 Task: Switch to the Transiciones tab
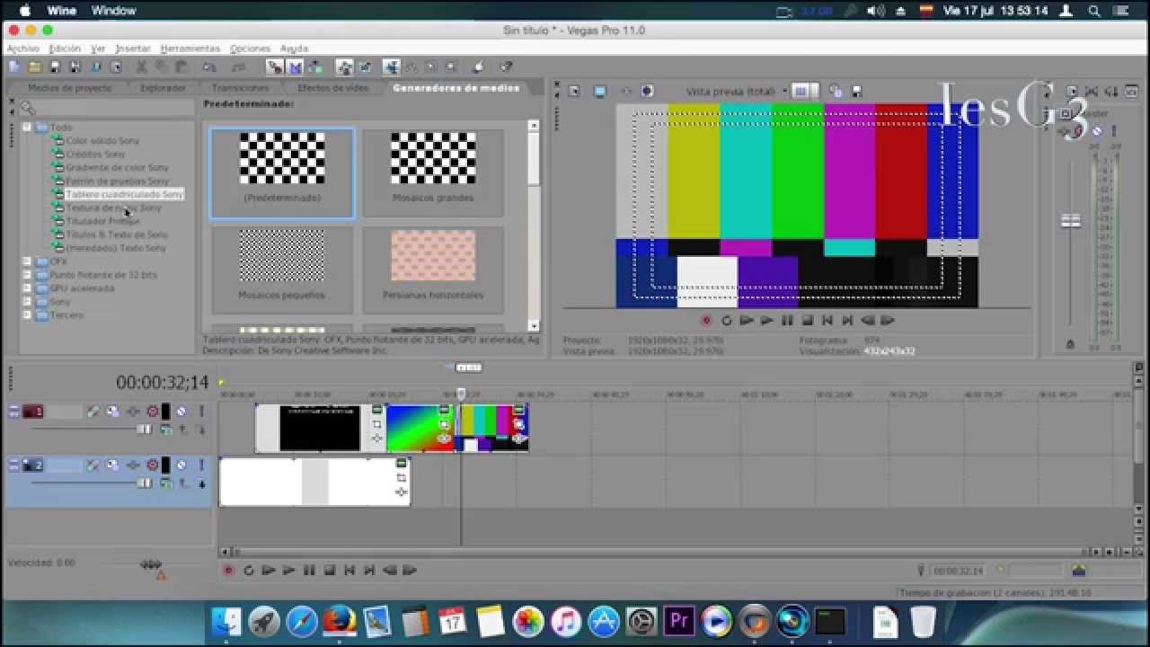(240, 88)
